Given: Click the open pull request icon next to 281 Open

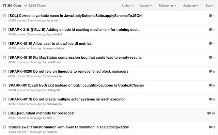Looking at the screenshot, I should 4,5.
